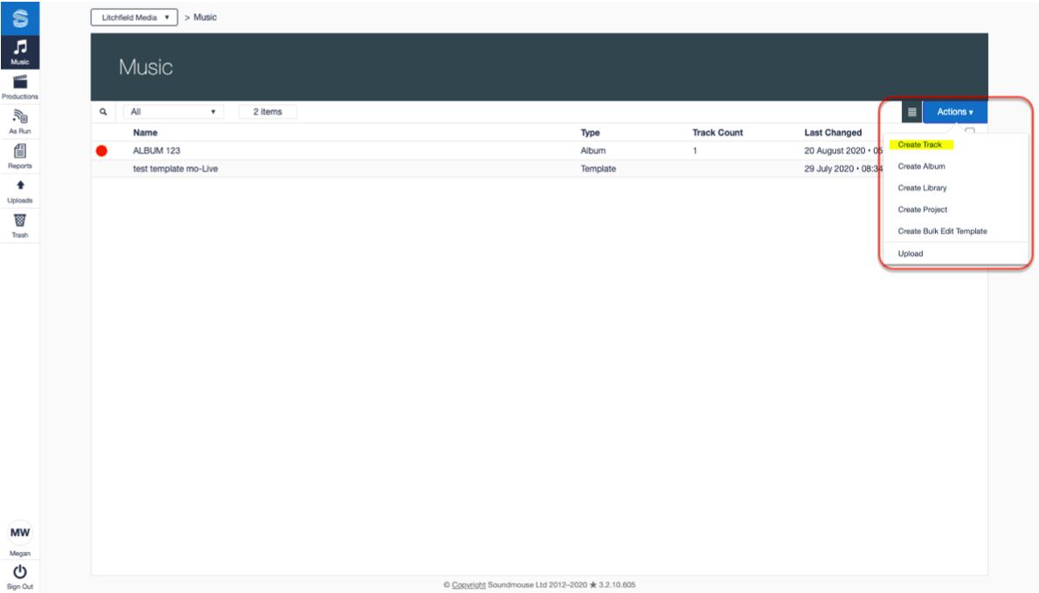Collapse the Actions dropdown button
This screenshot has height=593, width=1039.
(x=955, y=112)
